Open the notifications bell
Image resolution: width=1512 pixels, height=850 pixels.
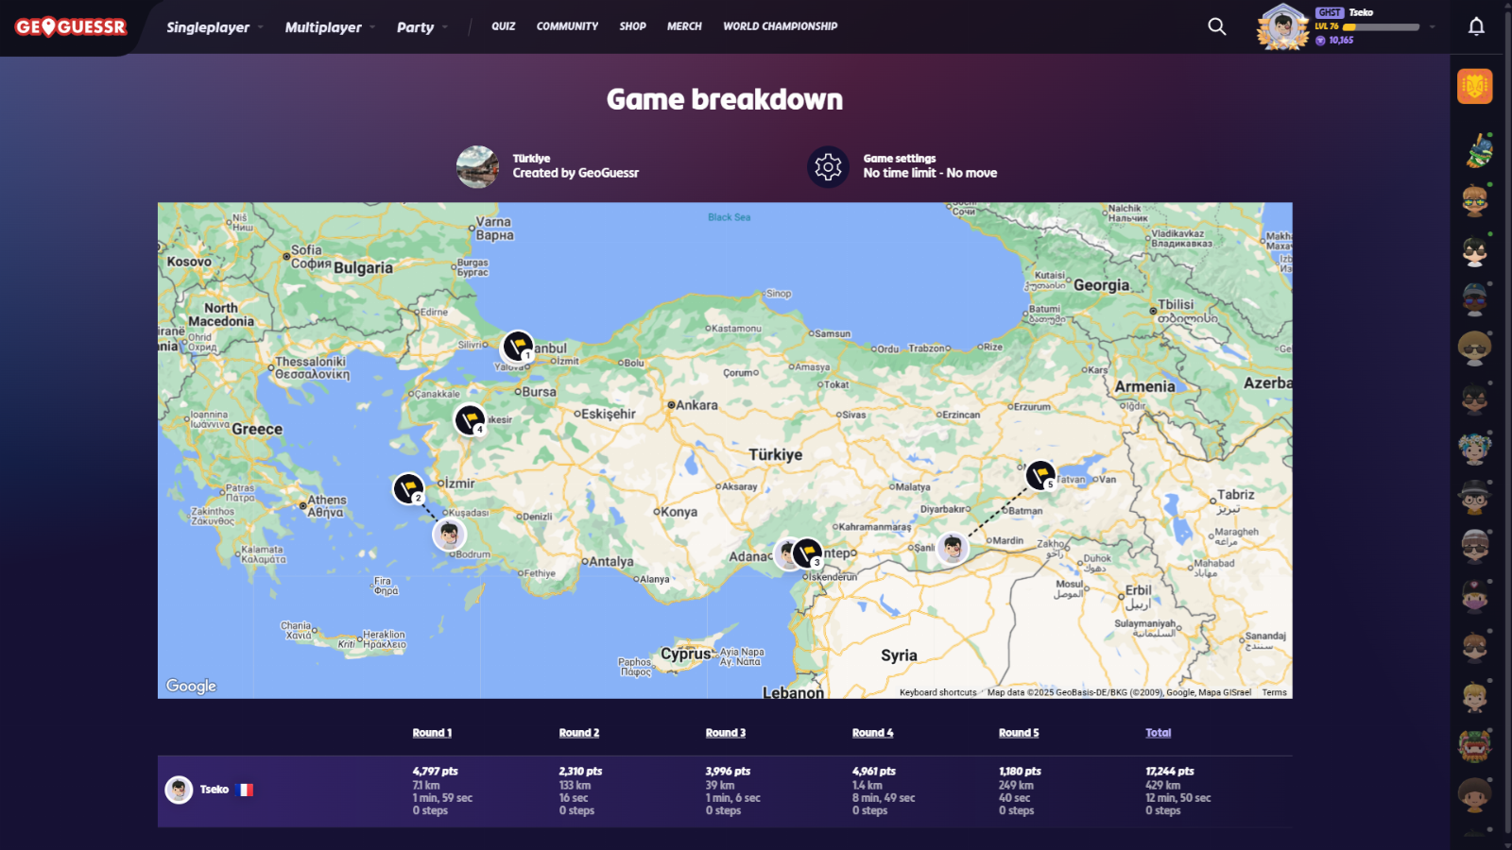point(1476,26)
